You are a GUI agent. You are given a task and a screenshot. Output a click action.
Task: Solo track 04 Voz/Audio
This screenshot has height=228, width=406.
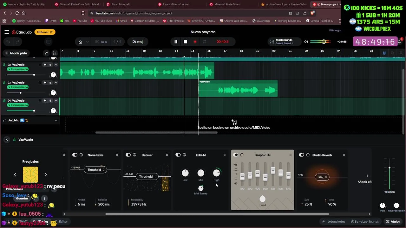coord(50,101)
